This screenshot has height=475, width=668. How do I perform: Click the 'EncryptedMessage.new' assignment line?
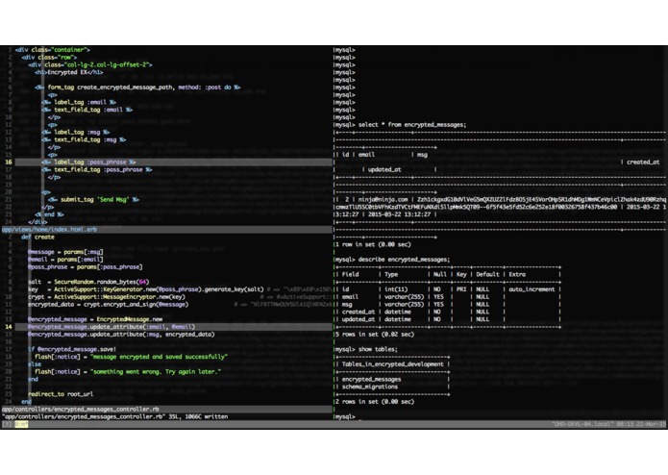[x=95, y=319]
